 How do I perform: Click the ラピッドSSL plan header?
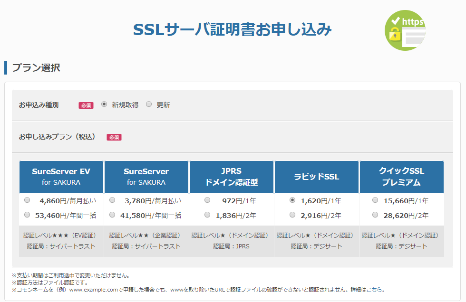(317, 177)
